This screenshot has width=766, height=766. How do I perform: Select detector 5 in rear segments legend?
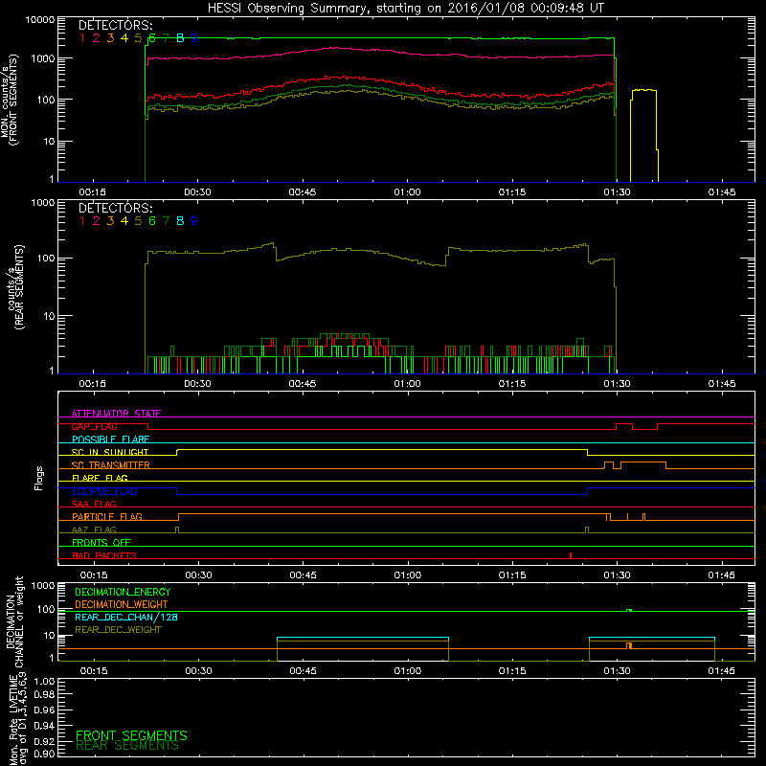click(x=138, y=221)
